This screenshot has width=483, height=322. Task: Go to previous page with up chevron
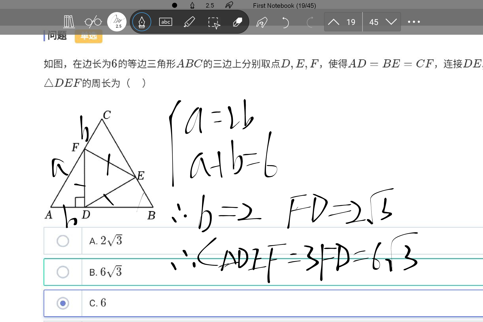[334, 22]
